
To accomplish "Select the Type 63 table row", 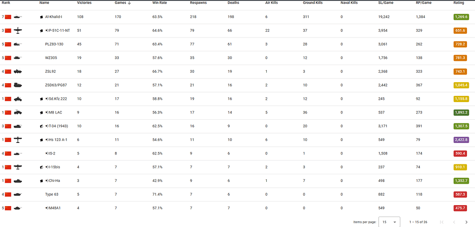I will pyautogui.click(x=238, y=194).
